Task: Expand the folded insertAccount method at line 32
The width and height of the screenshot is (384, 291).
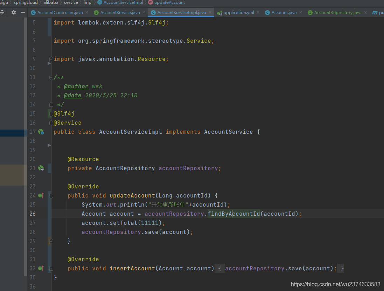Action: pos(51,269)
